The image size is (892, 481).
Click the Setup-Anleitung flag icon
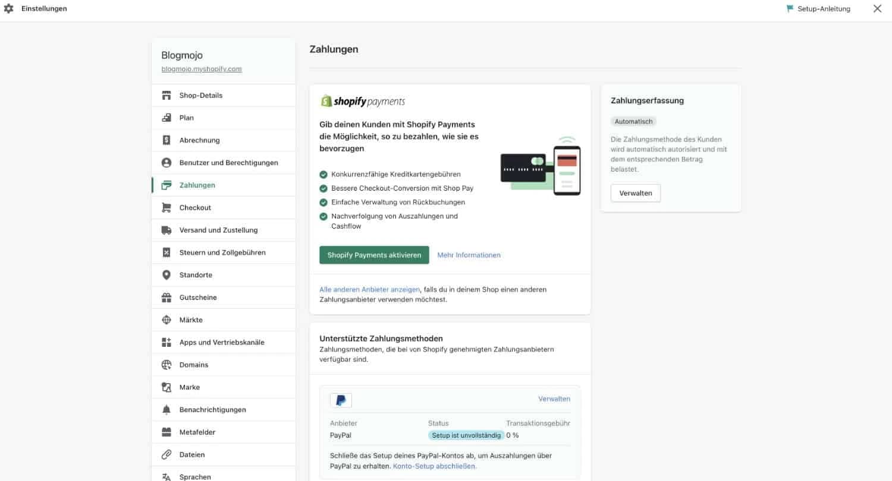point(790,8)
